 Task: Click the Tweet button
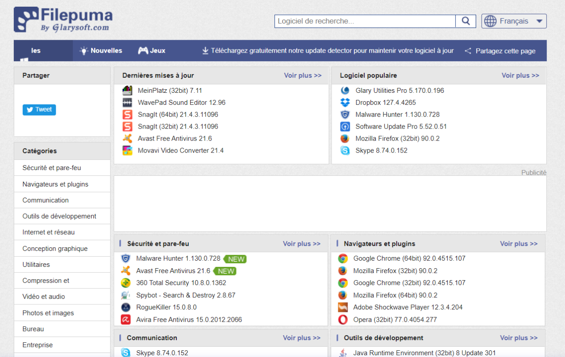point(39,110)
